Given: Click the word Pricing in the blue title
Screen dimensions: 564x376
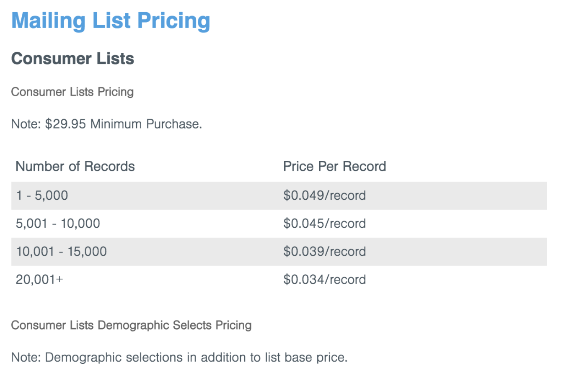Looking at the screenshot, I should (173, 21).
